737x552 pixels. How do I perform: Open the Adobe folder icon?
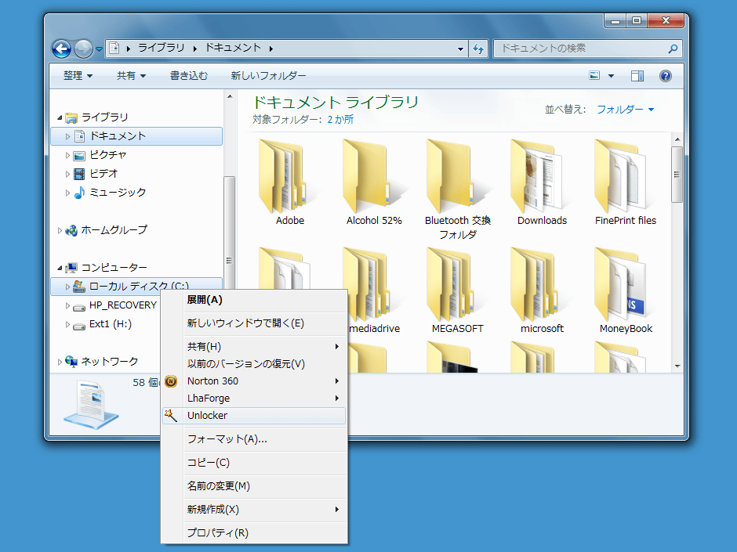(x=289, y=177)
